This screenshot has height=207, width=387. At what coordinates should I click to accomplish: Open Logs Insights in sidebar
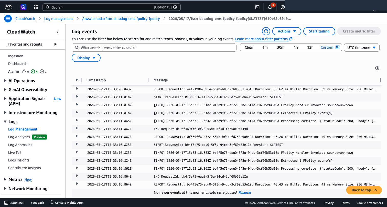[x=19, y=160]
